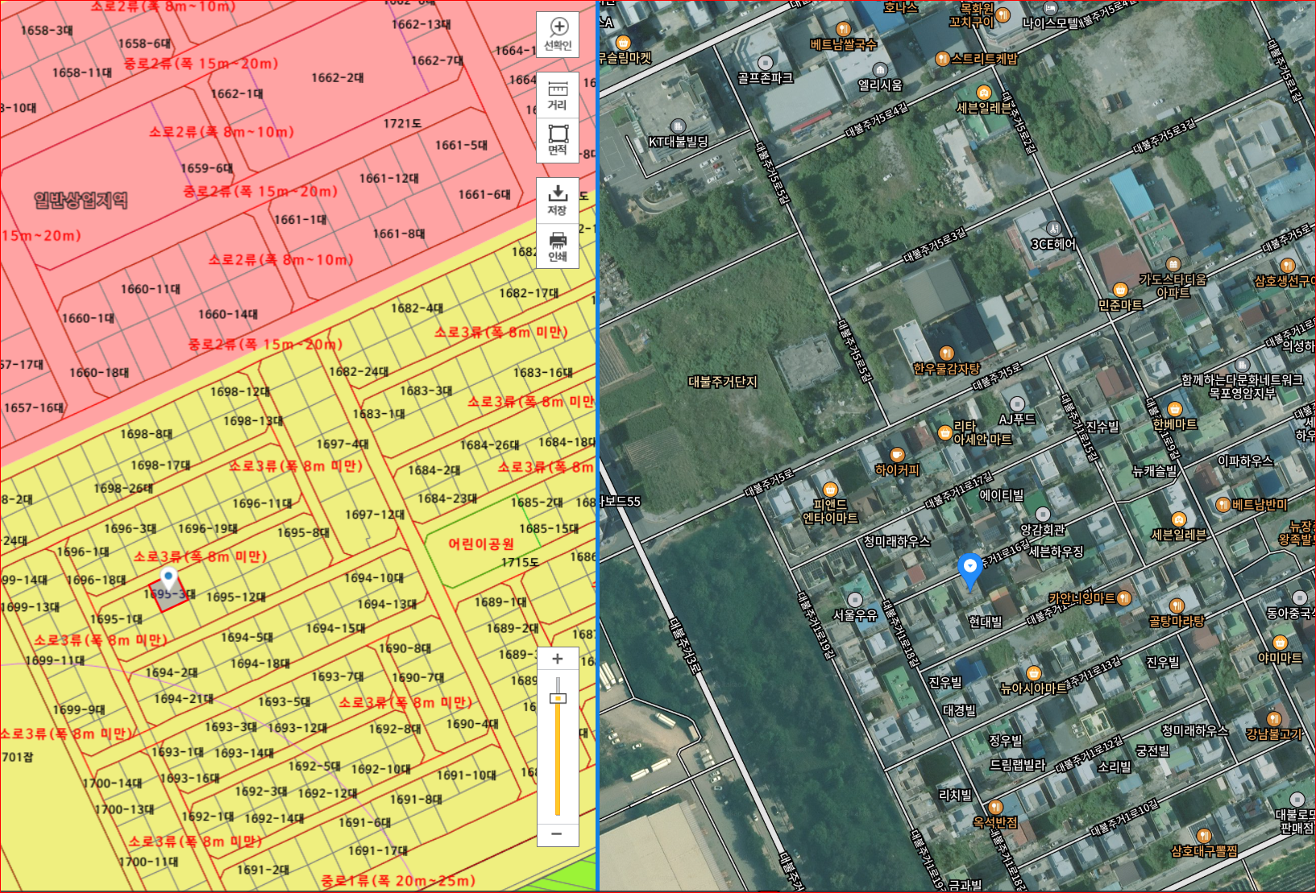Image resolution: width=1316 pixels, height=893 pixels.
Task: Open the 스트리트케밥 restaurant marker
Action: click(976, 59)
